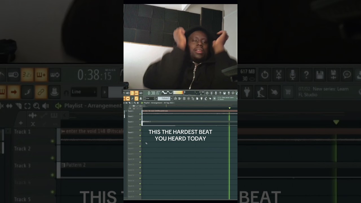The height and width of the screenshot is (203, 361).
Task: Click the scissors-style audio editor icon
Action: tap(212, 93)
